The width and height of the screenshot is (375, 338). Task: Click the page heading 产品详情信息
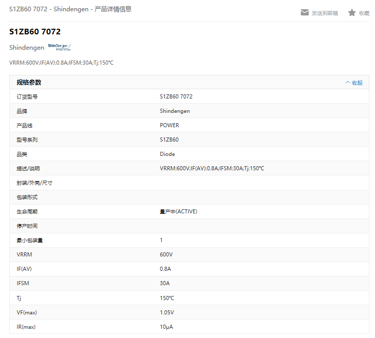pyautogui.click(x=113, y=9)
